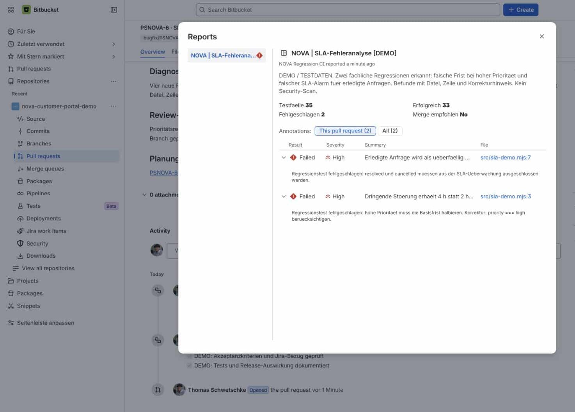Screen dimensions: 575x412
Task: Click the Opened status lozenge
Action: (258, 390)
